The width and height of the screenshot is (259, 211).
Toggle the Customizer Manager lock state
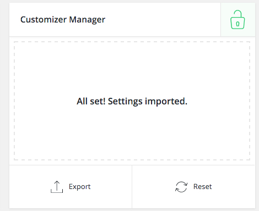(238, 20)
